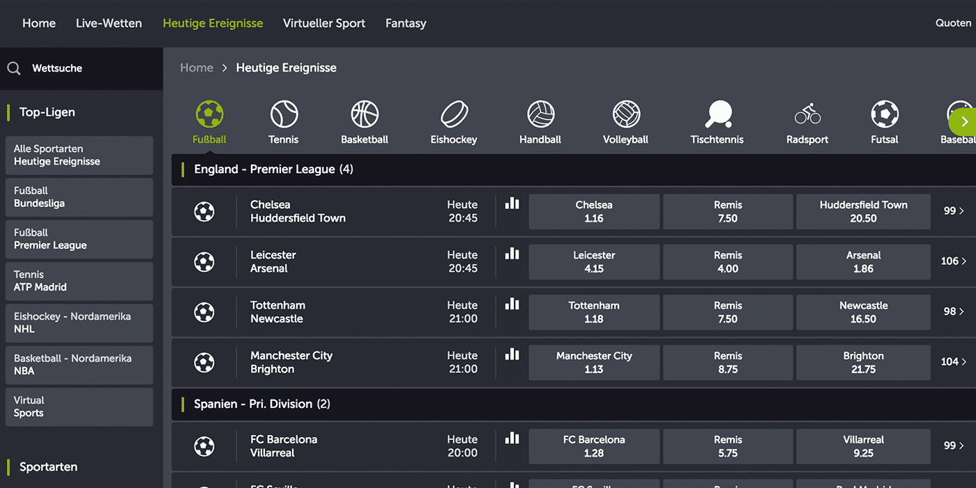The height and width of the screenshot is (488, 976).
Task: View statistics for Manchester City vs Brighton
Action: pyautogui.click(x=512, y=353)
